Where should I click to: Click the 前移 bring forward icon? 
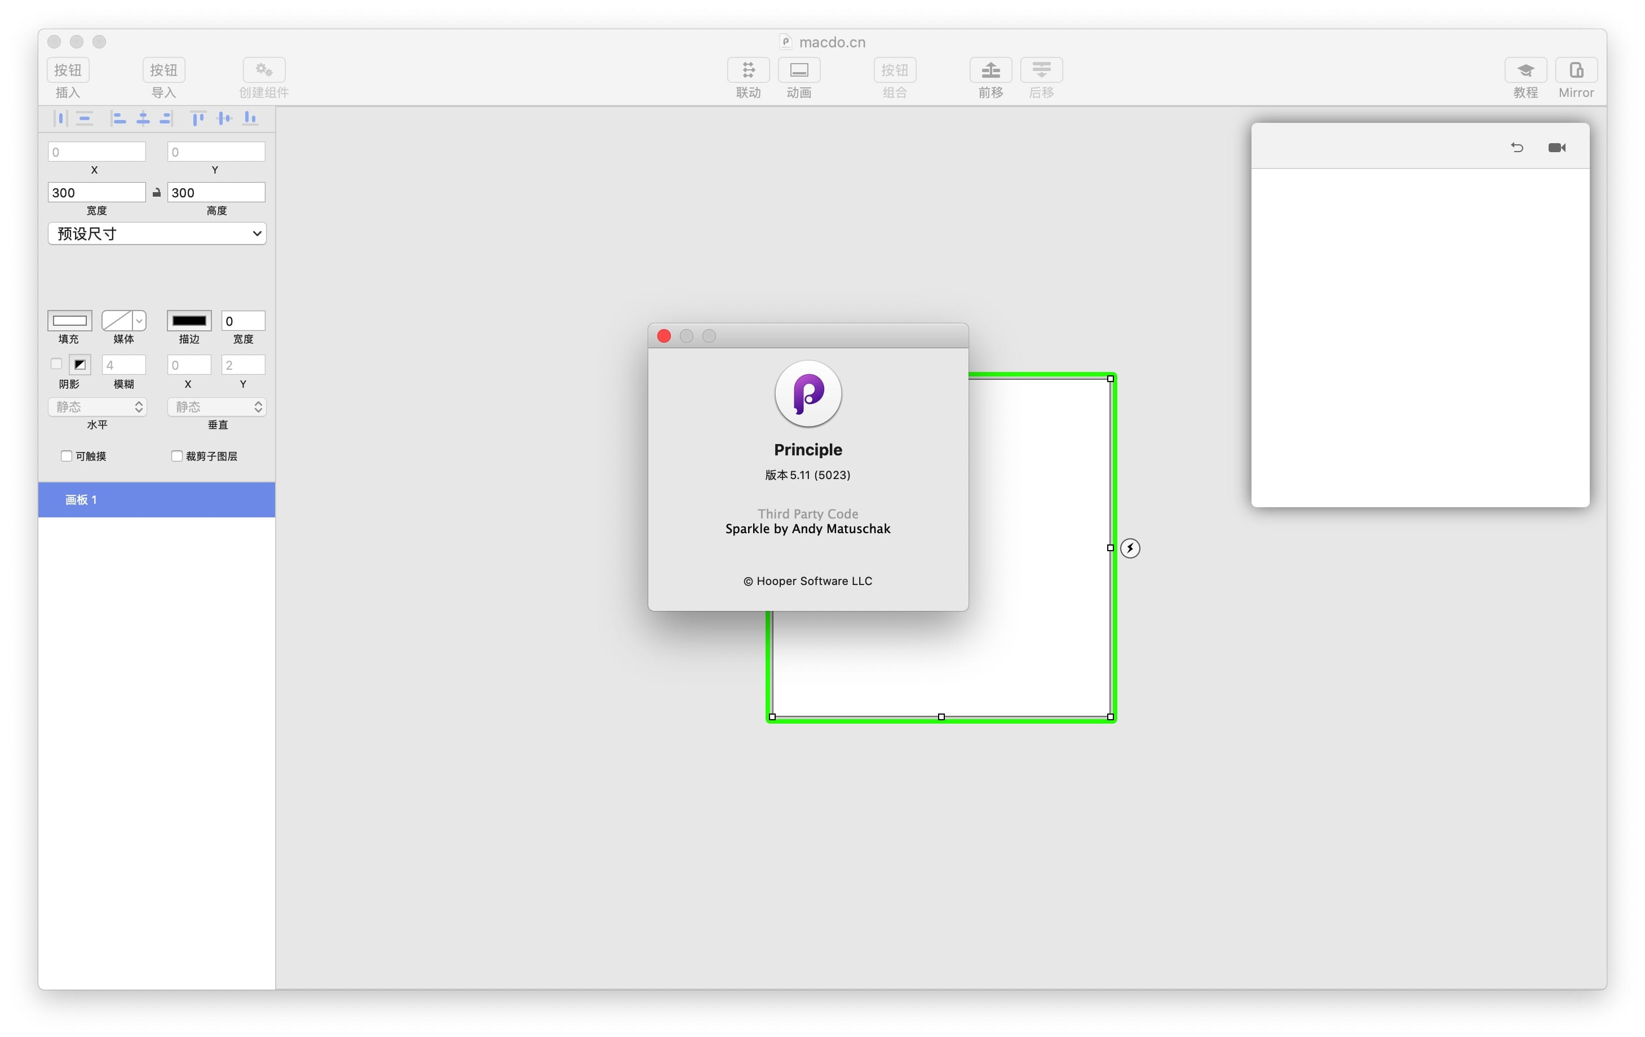[990, 70]
